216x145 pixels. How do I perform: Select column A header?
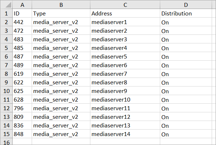click(x=22, y=5)
